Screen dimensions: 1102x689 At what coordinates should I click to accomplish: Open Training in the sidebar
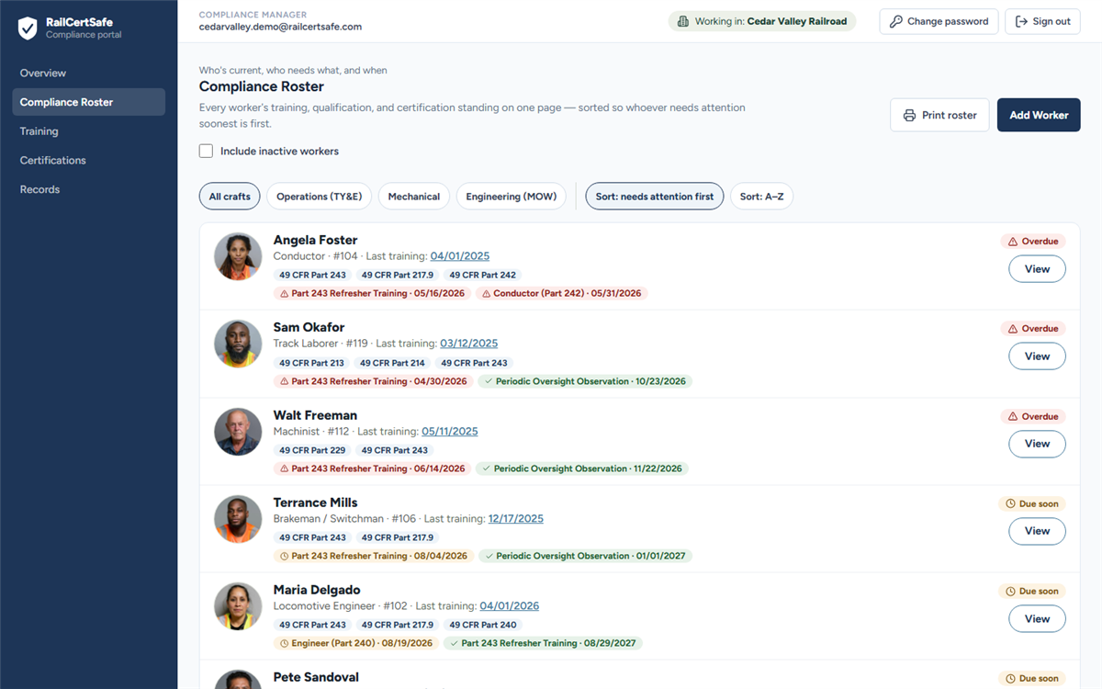point(39,131)
